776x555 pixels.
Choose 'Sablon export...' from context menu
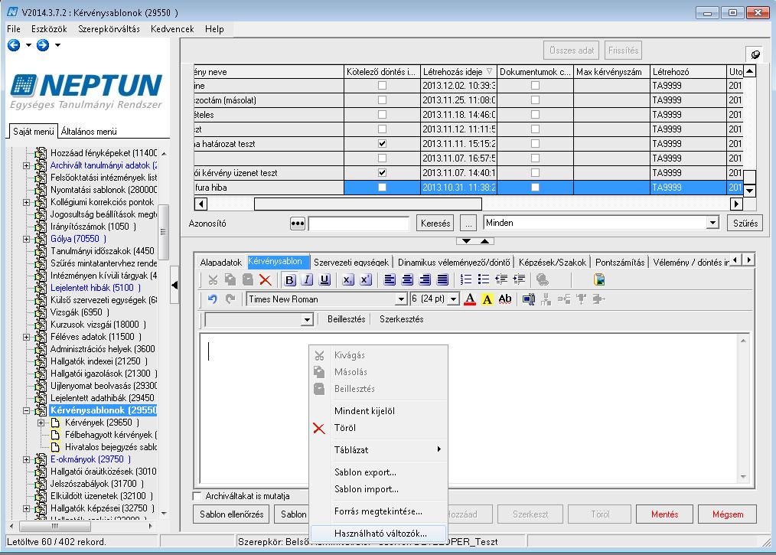tap(365, 472)
